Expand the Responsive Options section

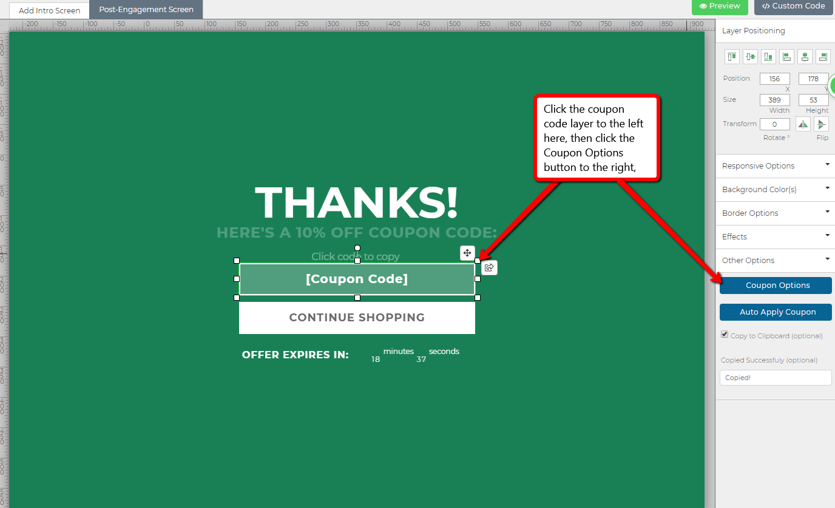click(x=775, y=165)
